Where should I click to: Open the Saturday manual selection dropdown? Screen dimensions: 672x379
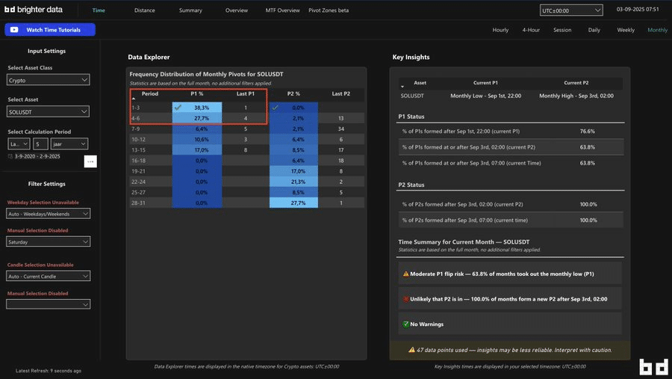click(x=49, y=241)
